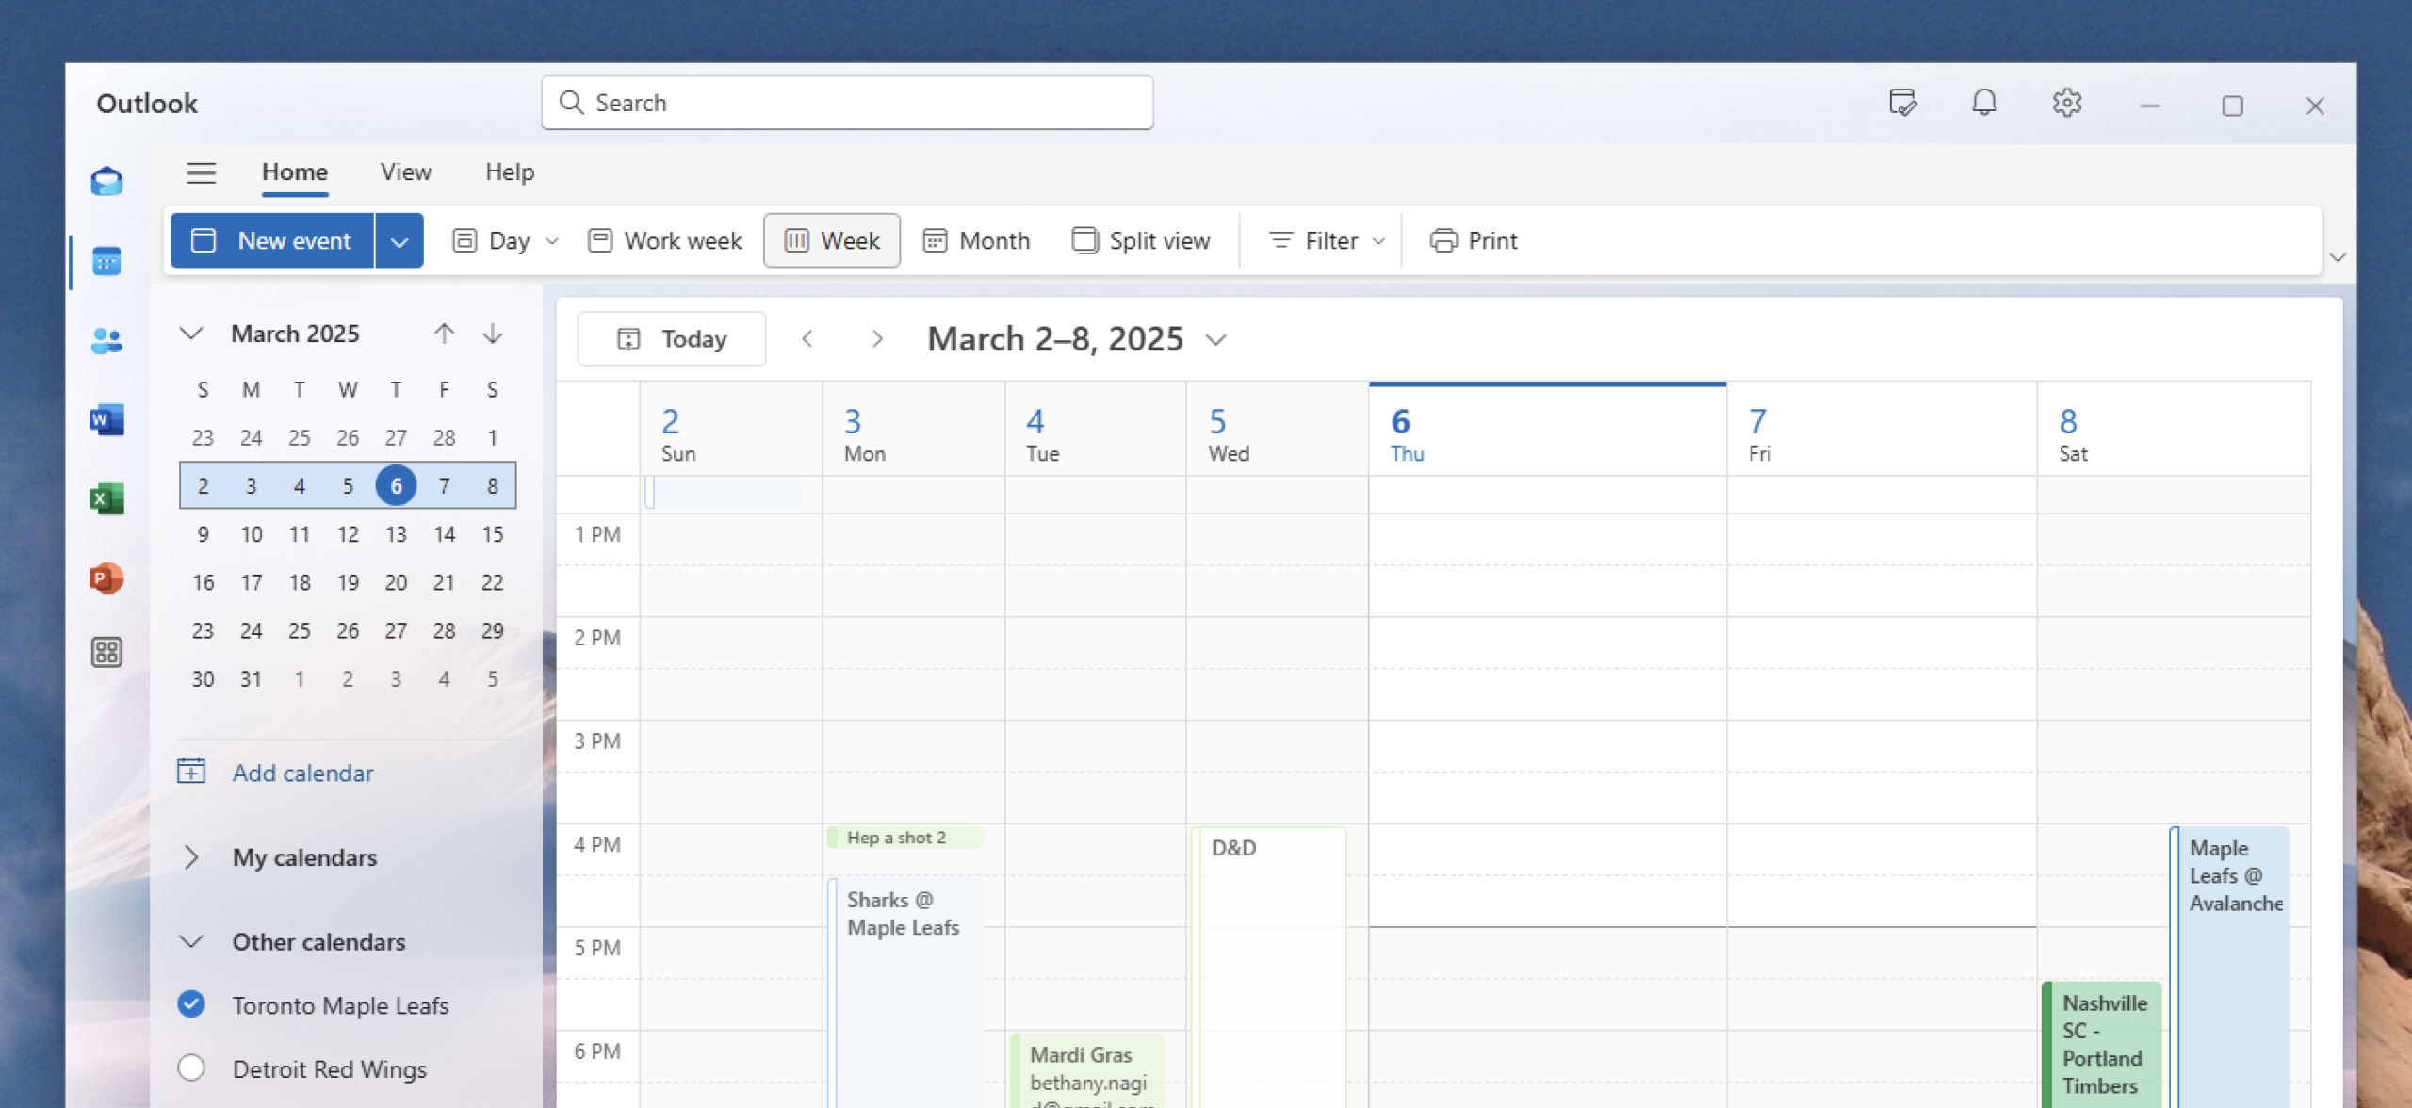Open the More apps grid icon
2412x1108 pixels.
pos(106,652)
